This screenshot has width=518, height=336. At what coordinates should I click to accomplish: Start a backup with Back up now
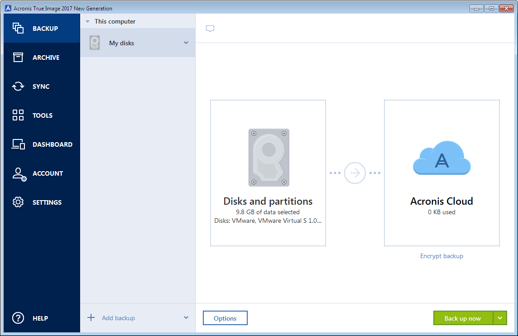[x=463, y=318]
